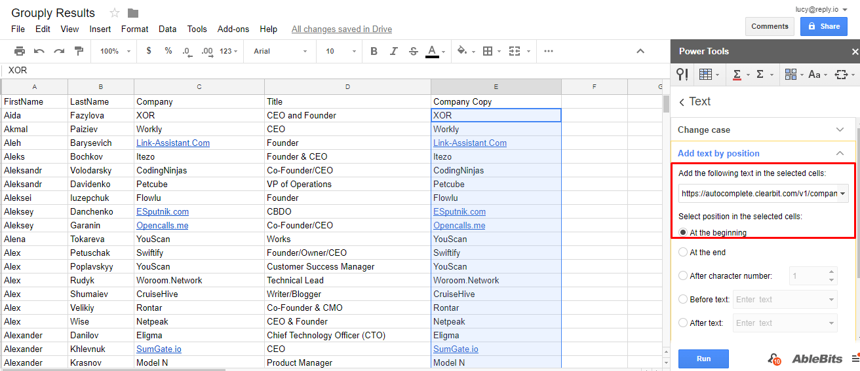The width and height of the screenshot is (860, 371).
Task: Open the Comments button
Action: 770,26
